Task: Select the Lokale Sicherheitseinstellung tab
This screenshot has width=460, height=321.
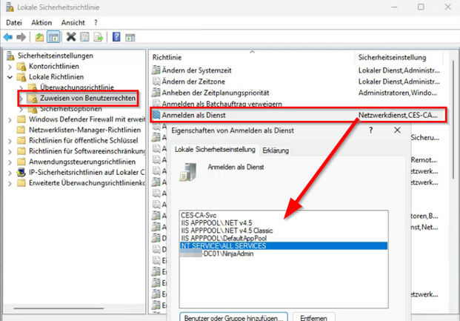Action: [x=215, y=149]
